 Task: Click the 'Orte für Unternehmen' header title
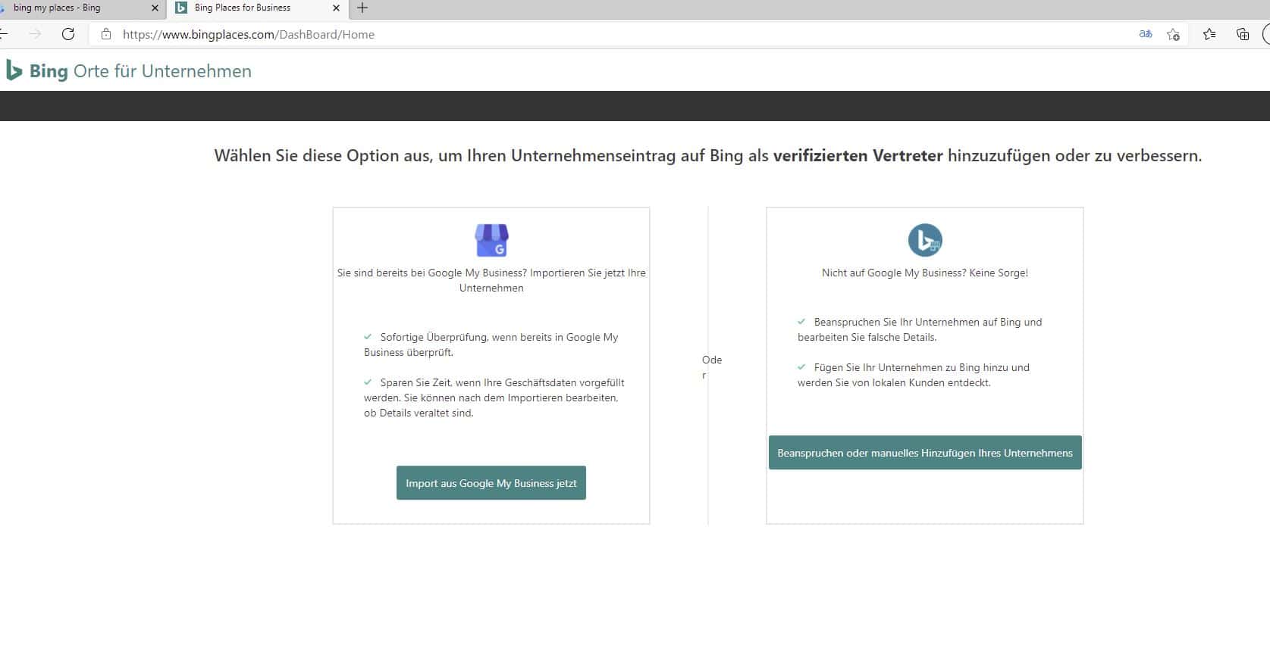pos(162,71)
